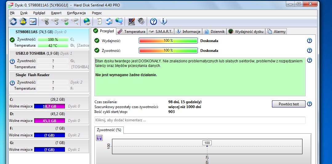The width and height of the screenshot is (332, 164).
Task: Click the help icon next to Powtórz test
Action: [309, 104]
